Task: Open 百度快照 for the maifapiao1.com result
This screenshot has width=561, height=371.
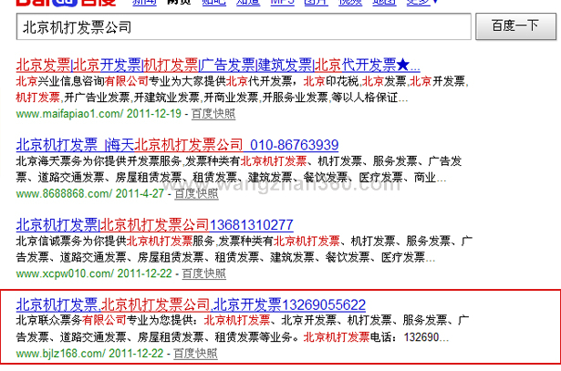Action: (213, 114)
